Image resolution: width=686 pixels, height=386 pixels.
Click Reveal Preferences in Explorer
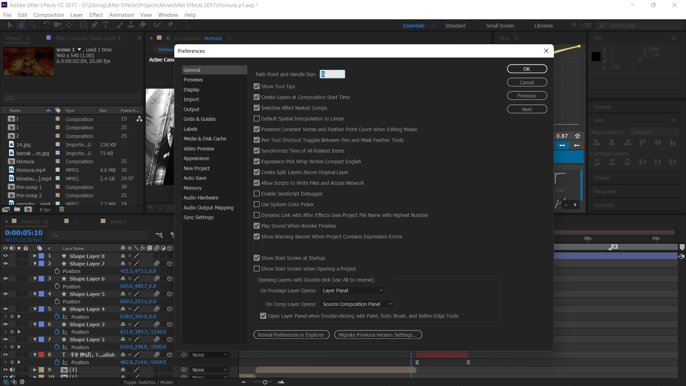coord(291,335)
